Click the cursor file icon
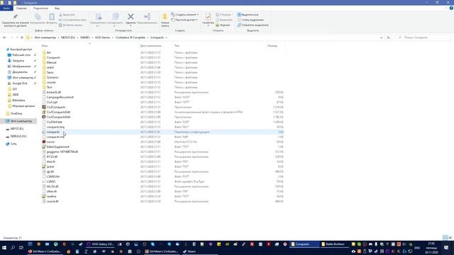454x255 pixels. coord(44,142)
